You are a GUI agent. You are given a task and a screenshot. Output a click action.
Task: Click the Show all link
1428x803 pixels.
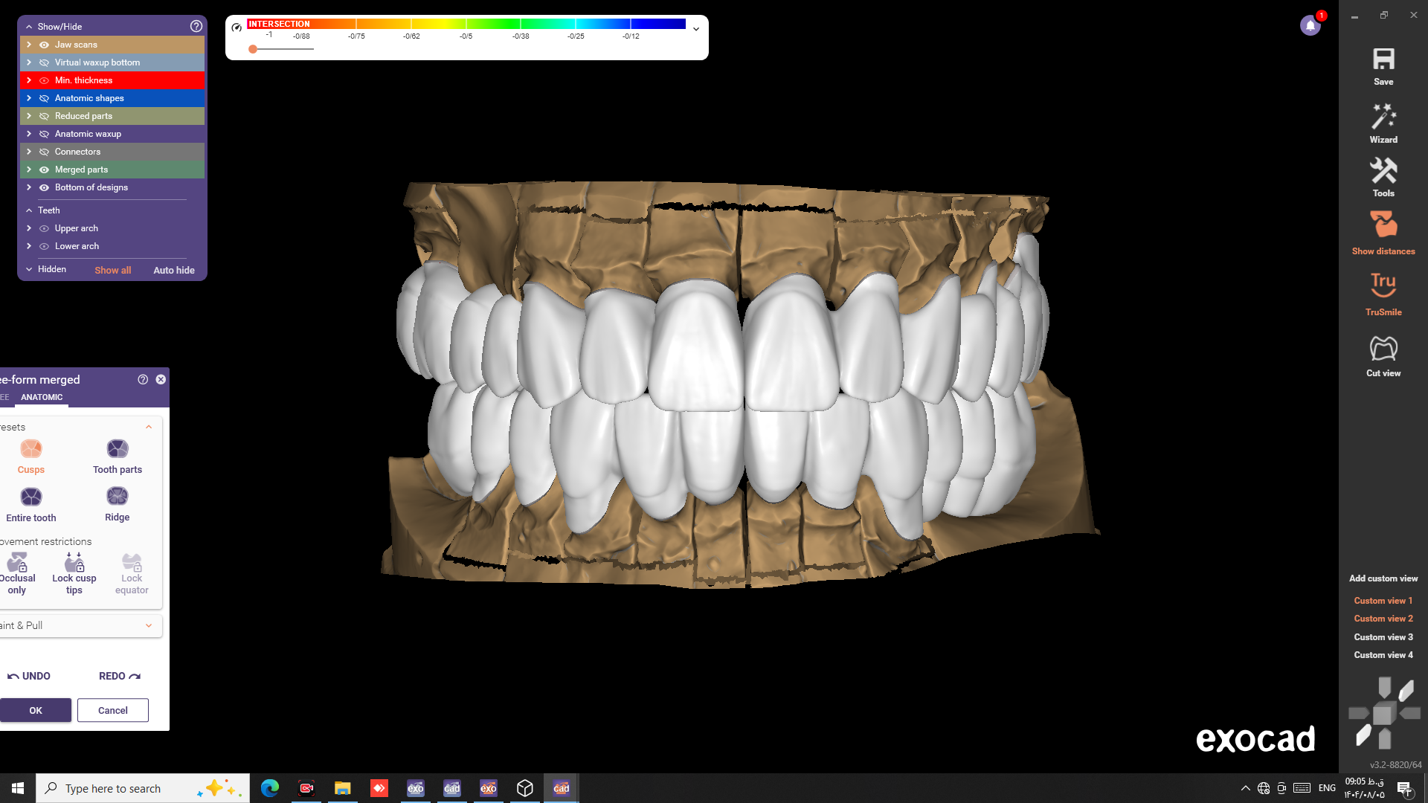pos(112,271)
